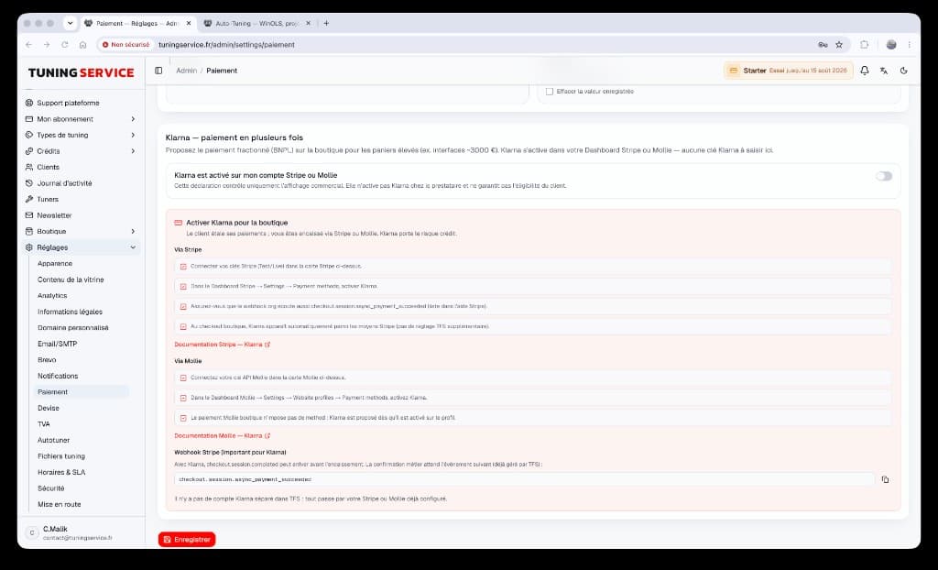Open TVA settings
The image size is (938, 570).
tap(44, 424)
